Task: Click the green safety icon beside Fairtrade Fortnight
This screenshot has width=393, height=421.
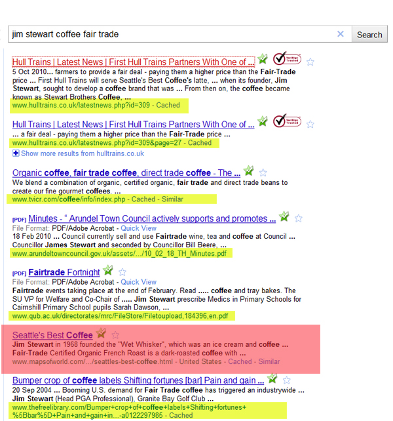Action: pos(108,270)
